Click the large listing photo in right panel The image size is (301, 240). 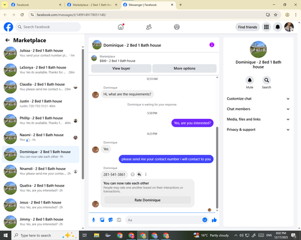[258, 49]
